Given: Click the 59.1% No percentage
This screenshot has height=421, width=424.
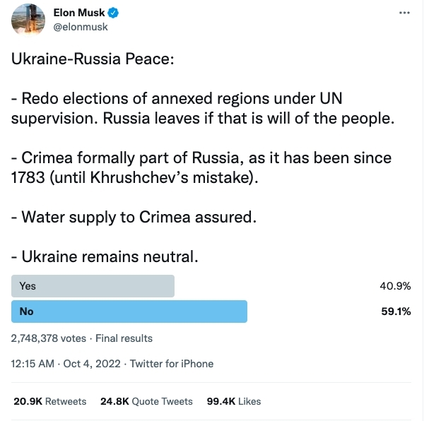Looking at the screenshot, I should pyautogui.click(x=396, y=312).
